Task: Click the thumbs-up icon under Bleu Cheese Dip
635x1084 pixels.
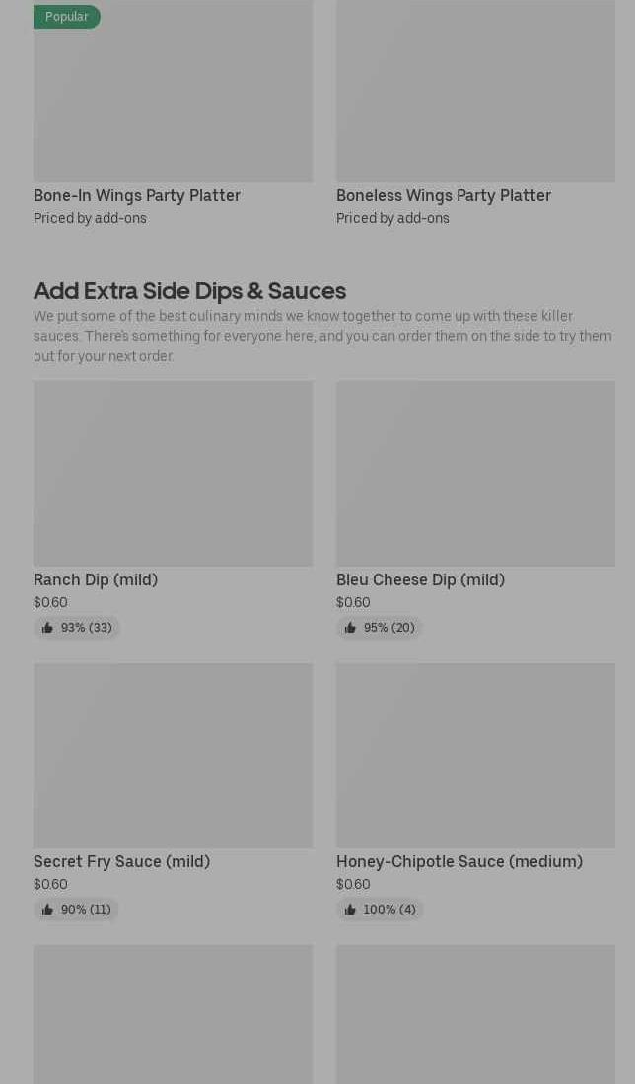Action: click(x=350, y=628)
